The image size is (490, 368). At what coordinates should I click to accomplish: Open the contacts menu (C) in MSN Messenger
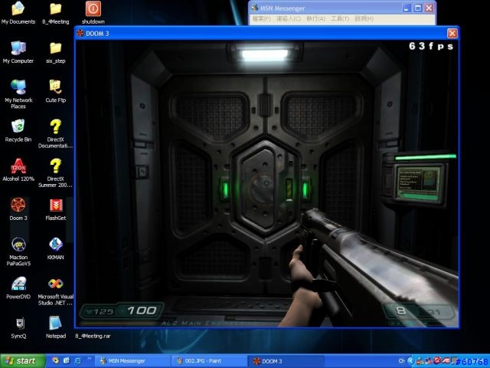[x=289, y=18]
